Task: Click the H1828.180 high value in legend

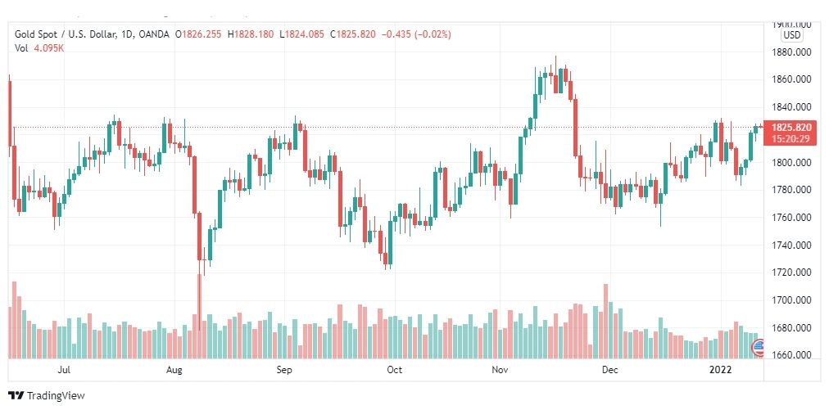Action: pos(250,34)
